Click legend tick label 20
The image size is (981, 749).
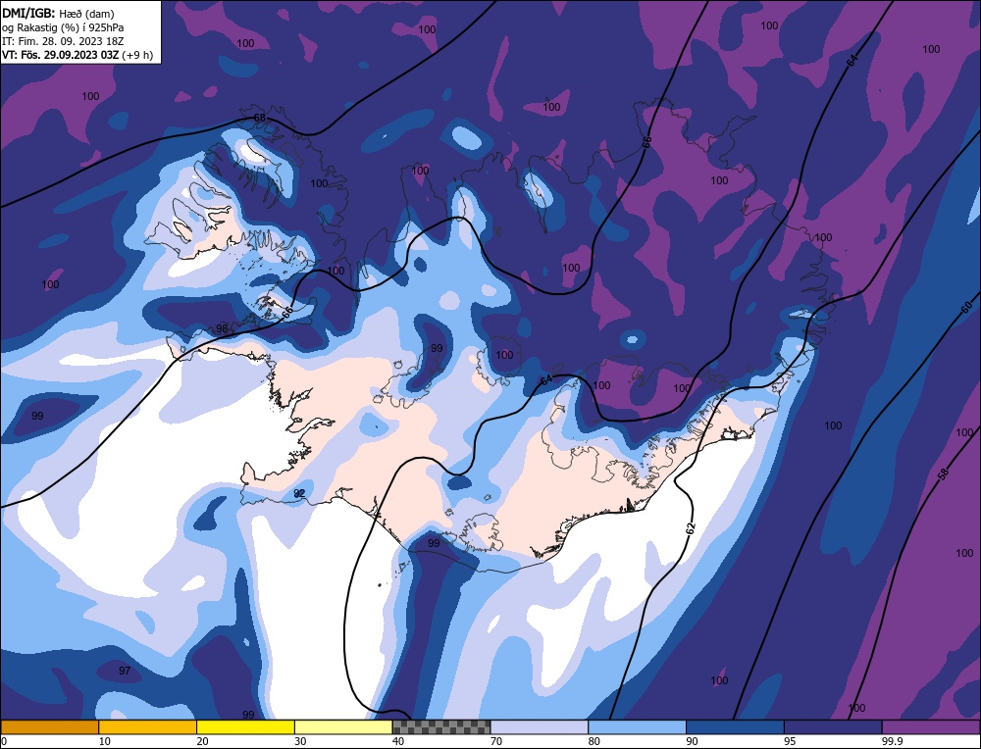coord(203,741)
